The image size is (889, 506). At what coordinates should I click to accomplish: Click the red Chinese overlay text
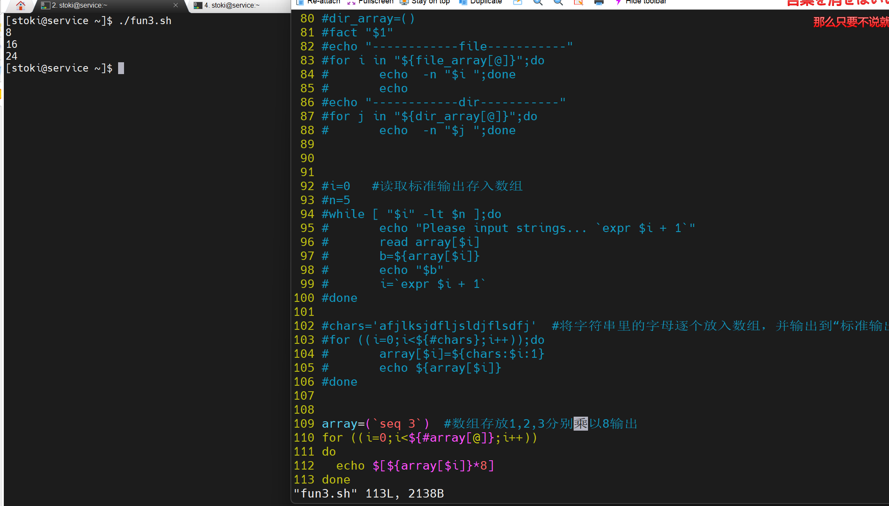tap(850, 22)
